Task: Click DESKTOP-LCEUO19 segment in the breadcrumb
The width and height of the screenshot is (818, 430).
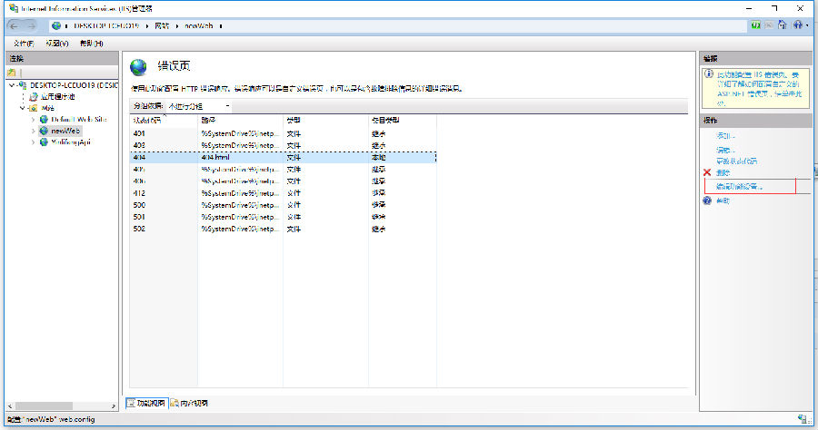Action: [x=106, y=25]
